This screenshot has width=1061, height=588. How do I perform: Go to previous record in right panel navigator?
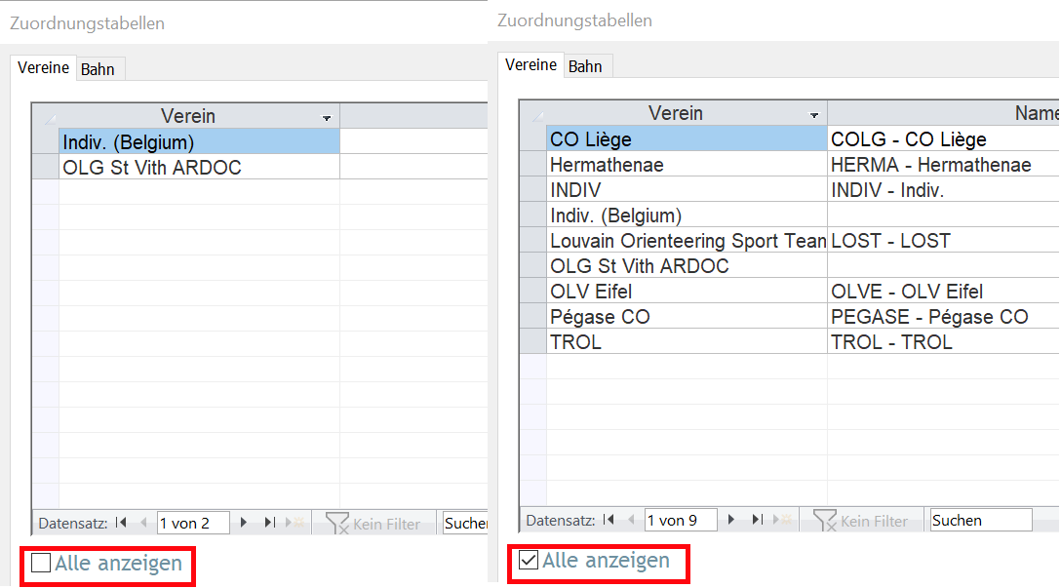coord(631,520)
